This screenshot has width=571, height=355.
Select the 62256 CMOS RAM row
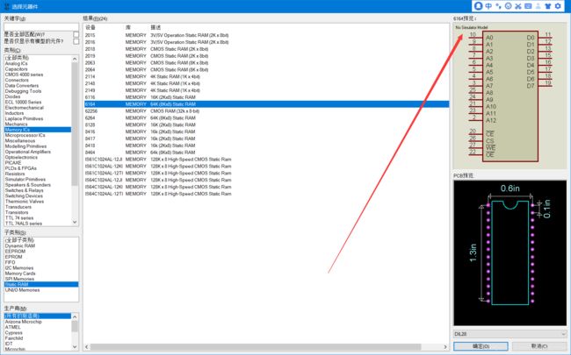pyautogui.click(x=266, y=111)
